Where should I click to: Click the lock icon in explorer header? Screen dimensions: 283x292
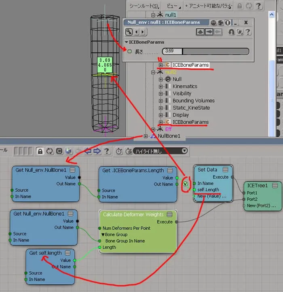click(239, 6)
